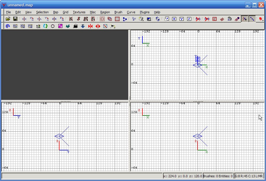Flip the selection along the X axis
Screen dimensions: 266x181
tap(24, 19)
